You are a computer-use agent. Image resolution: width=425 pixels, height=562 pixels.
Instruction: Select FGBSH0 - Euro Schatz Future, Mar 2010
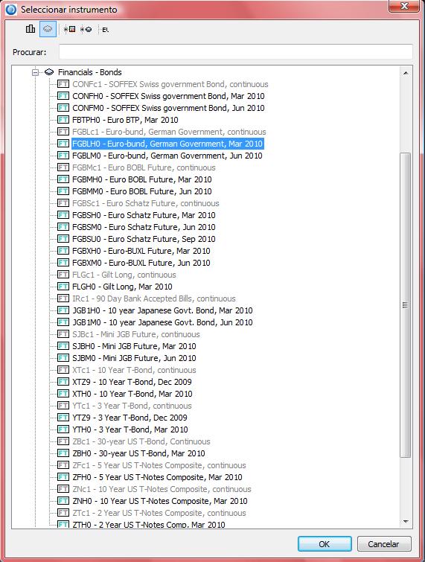coord(144,215)
